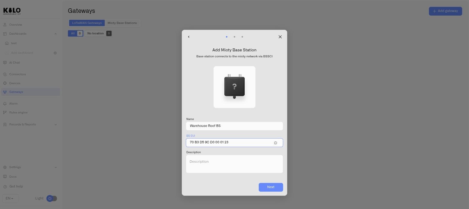469x209 pixels.
Task: Click the Rules engine branch icon
Action: pyautogui.click(x=5, y=113)
